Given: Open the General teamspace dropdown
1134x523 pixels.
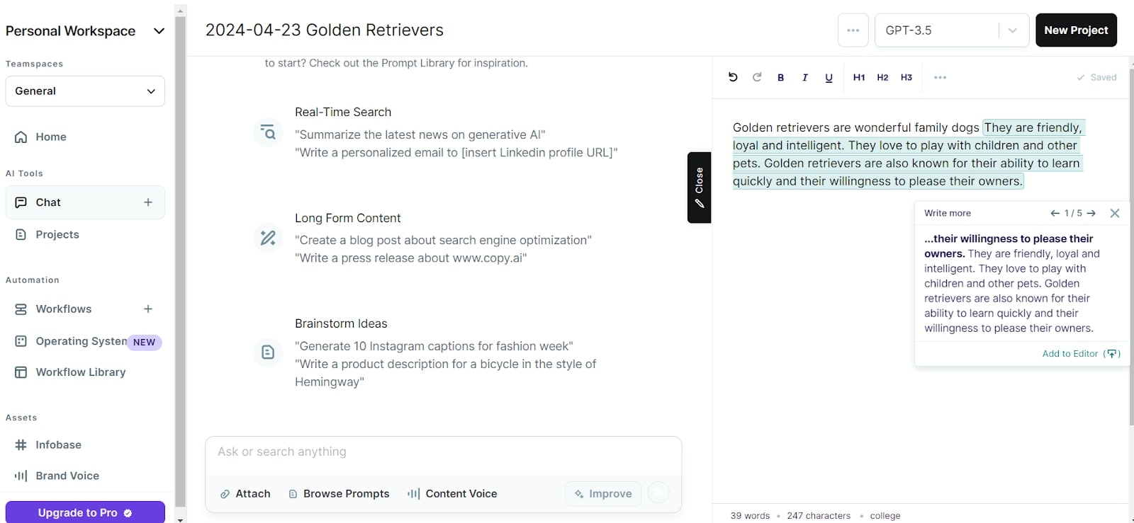Looking at the screenshot, I should coord(85,91).
